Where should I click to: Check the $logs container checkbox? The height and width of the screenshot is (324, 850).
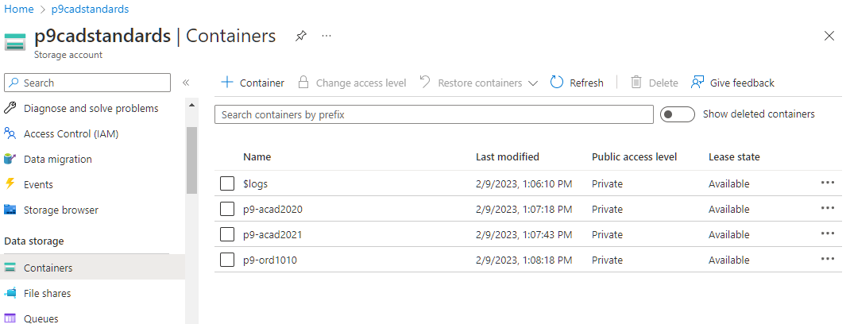[227, 183]
